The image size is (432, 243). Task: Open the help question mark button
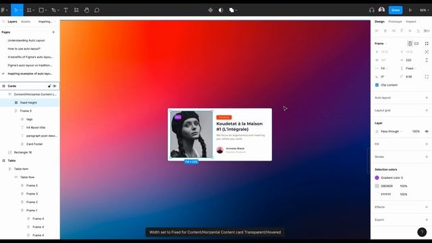click(x=422, y=232)
